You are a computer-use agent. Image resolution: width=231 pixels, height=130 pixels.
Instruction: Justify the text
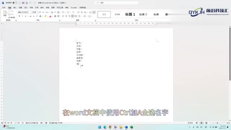click(73, 16)
